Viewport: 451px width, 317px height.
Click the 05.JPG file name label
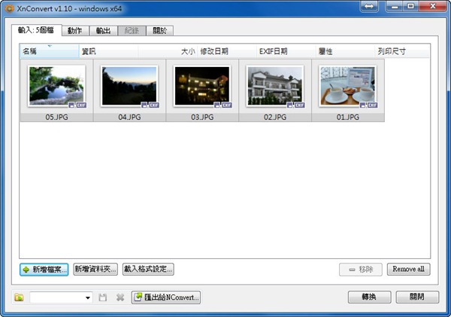(56, 117)
